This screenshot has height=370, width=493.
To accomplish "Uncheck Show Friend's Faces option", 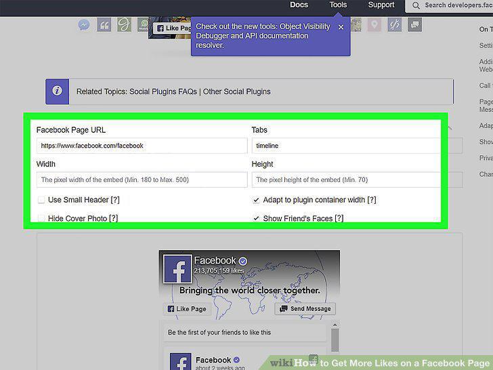I will pos(256,218).
